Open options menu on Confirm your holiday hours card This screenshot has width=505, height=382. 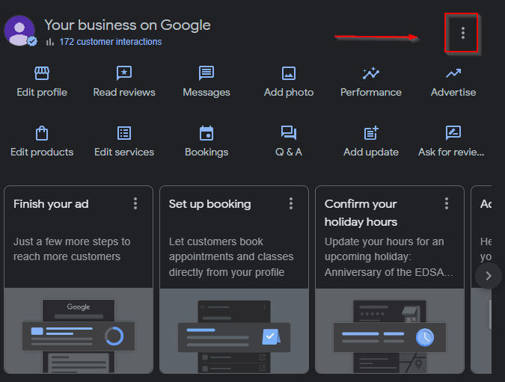[x=447, y=203]
